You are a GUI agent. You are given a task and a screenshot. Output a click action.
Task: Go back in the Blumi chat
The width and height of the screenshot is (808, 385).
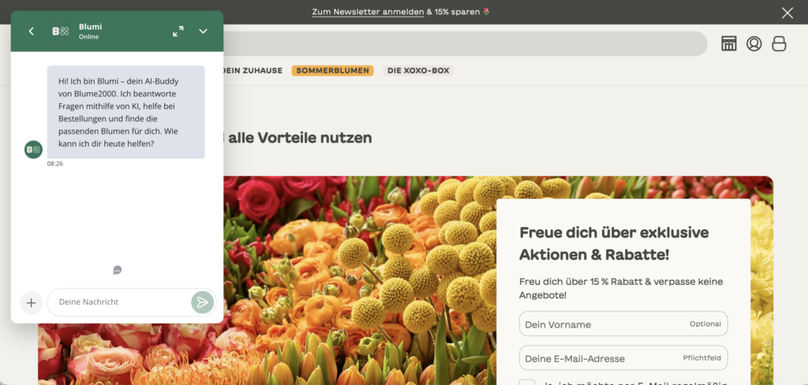[x=31, y=32]
